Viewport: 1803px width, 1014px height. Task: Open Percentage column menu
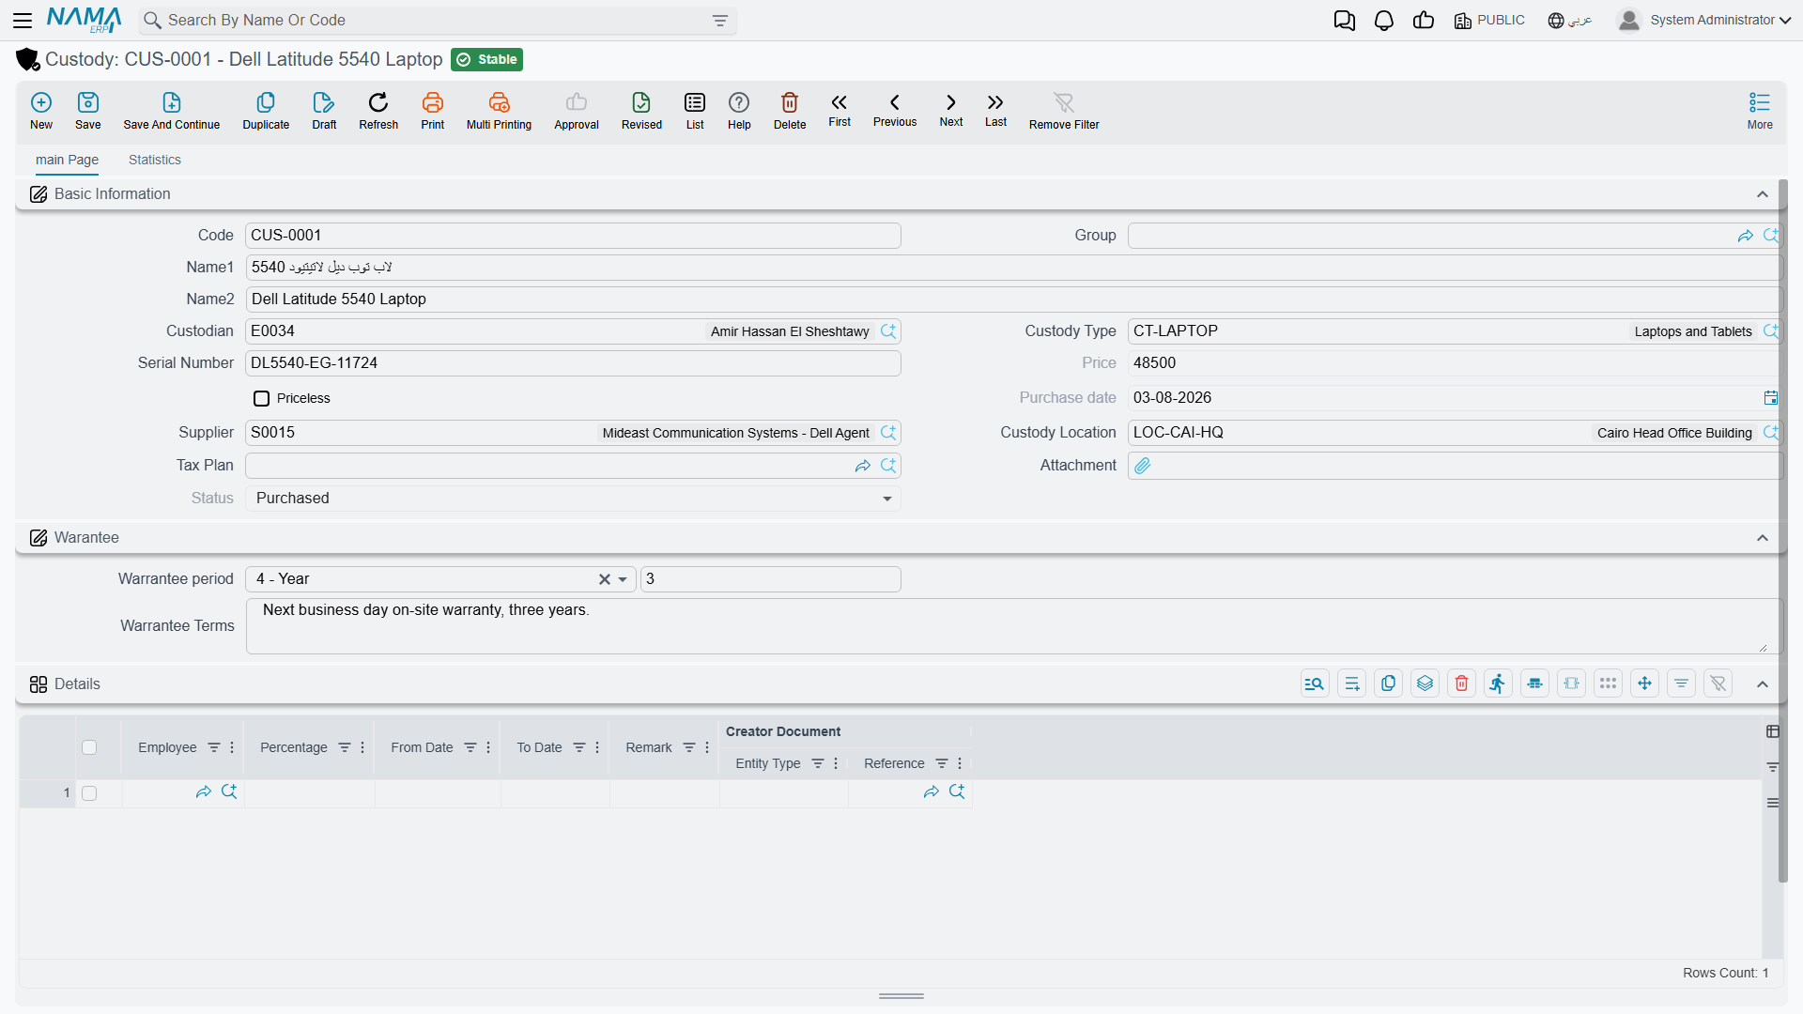(x=362, y=747)
